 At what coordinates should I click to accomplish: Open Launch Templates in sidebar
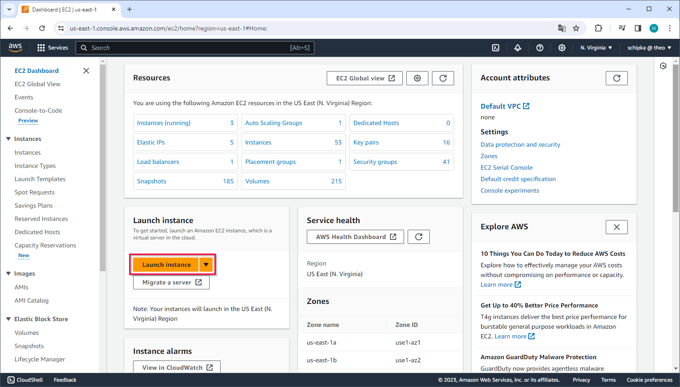[40, 179]
